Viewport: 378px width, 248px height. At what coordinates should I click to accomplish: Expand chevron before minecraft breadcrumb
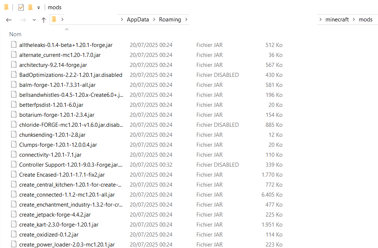coord(320,20)
